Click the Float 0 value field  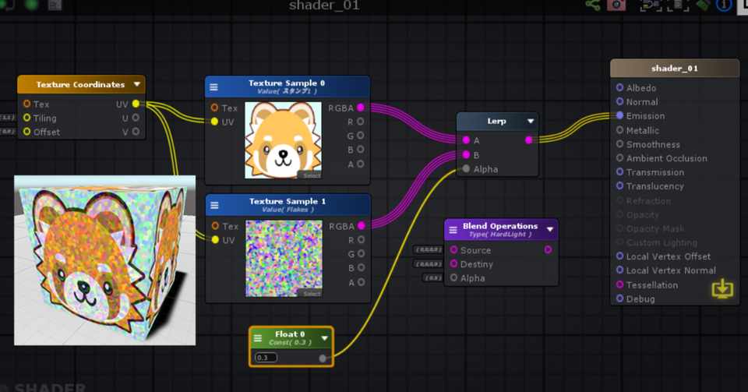[x=266, y=358]
